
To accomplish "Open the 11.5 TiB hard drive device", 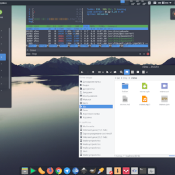I will click(96, 130).
